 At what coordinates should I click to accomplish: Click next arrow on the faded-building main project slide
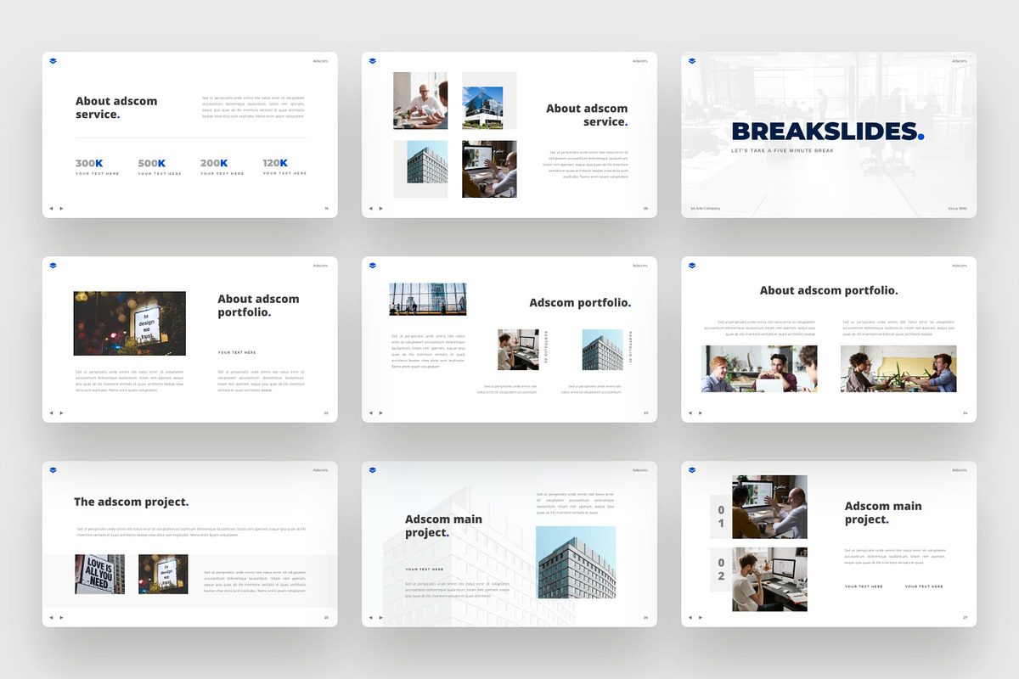click(x=380, y=617)
